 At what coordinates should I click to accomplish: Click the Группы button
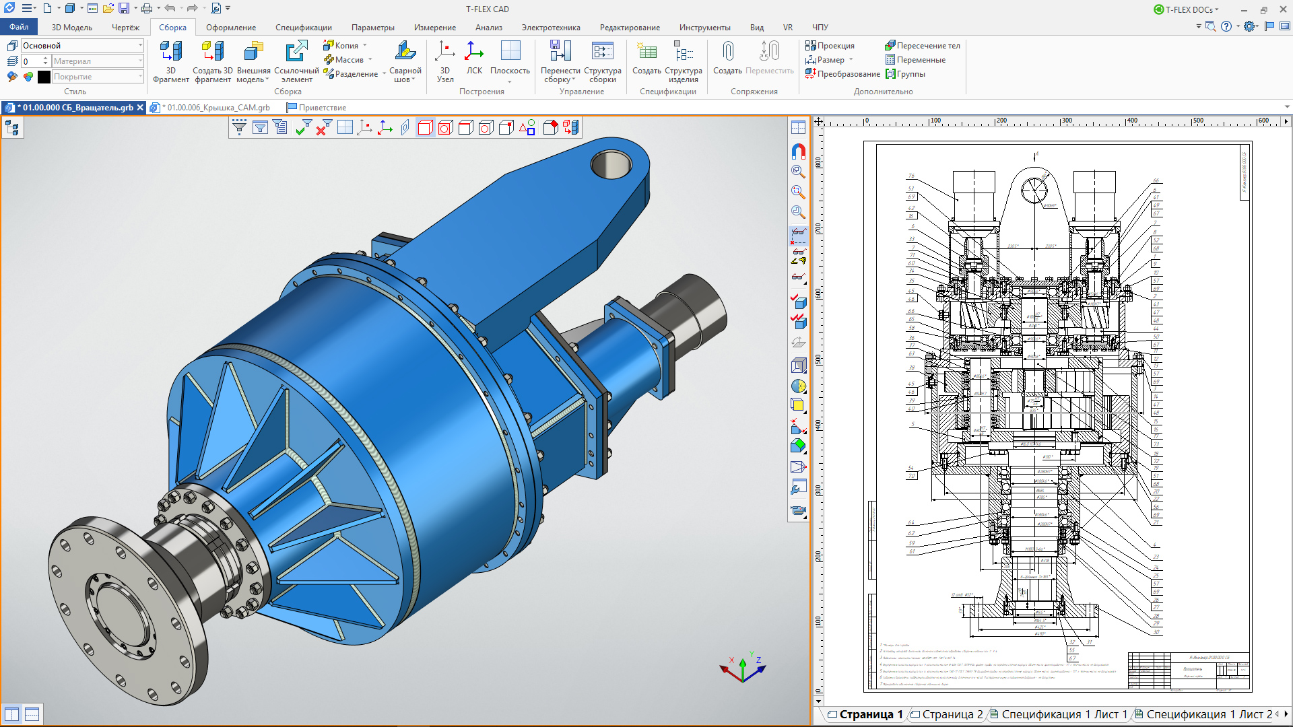pos(905,74)
